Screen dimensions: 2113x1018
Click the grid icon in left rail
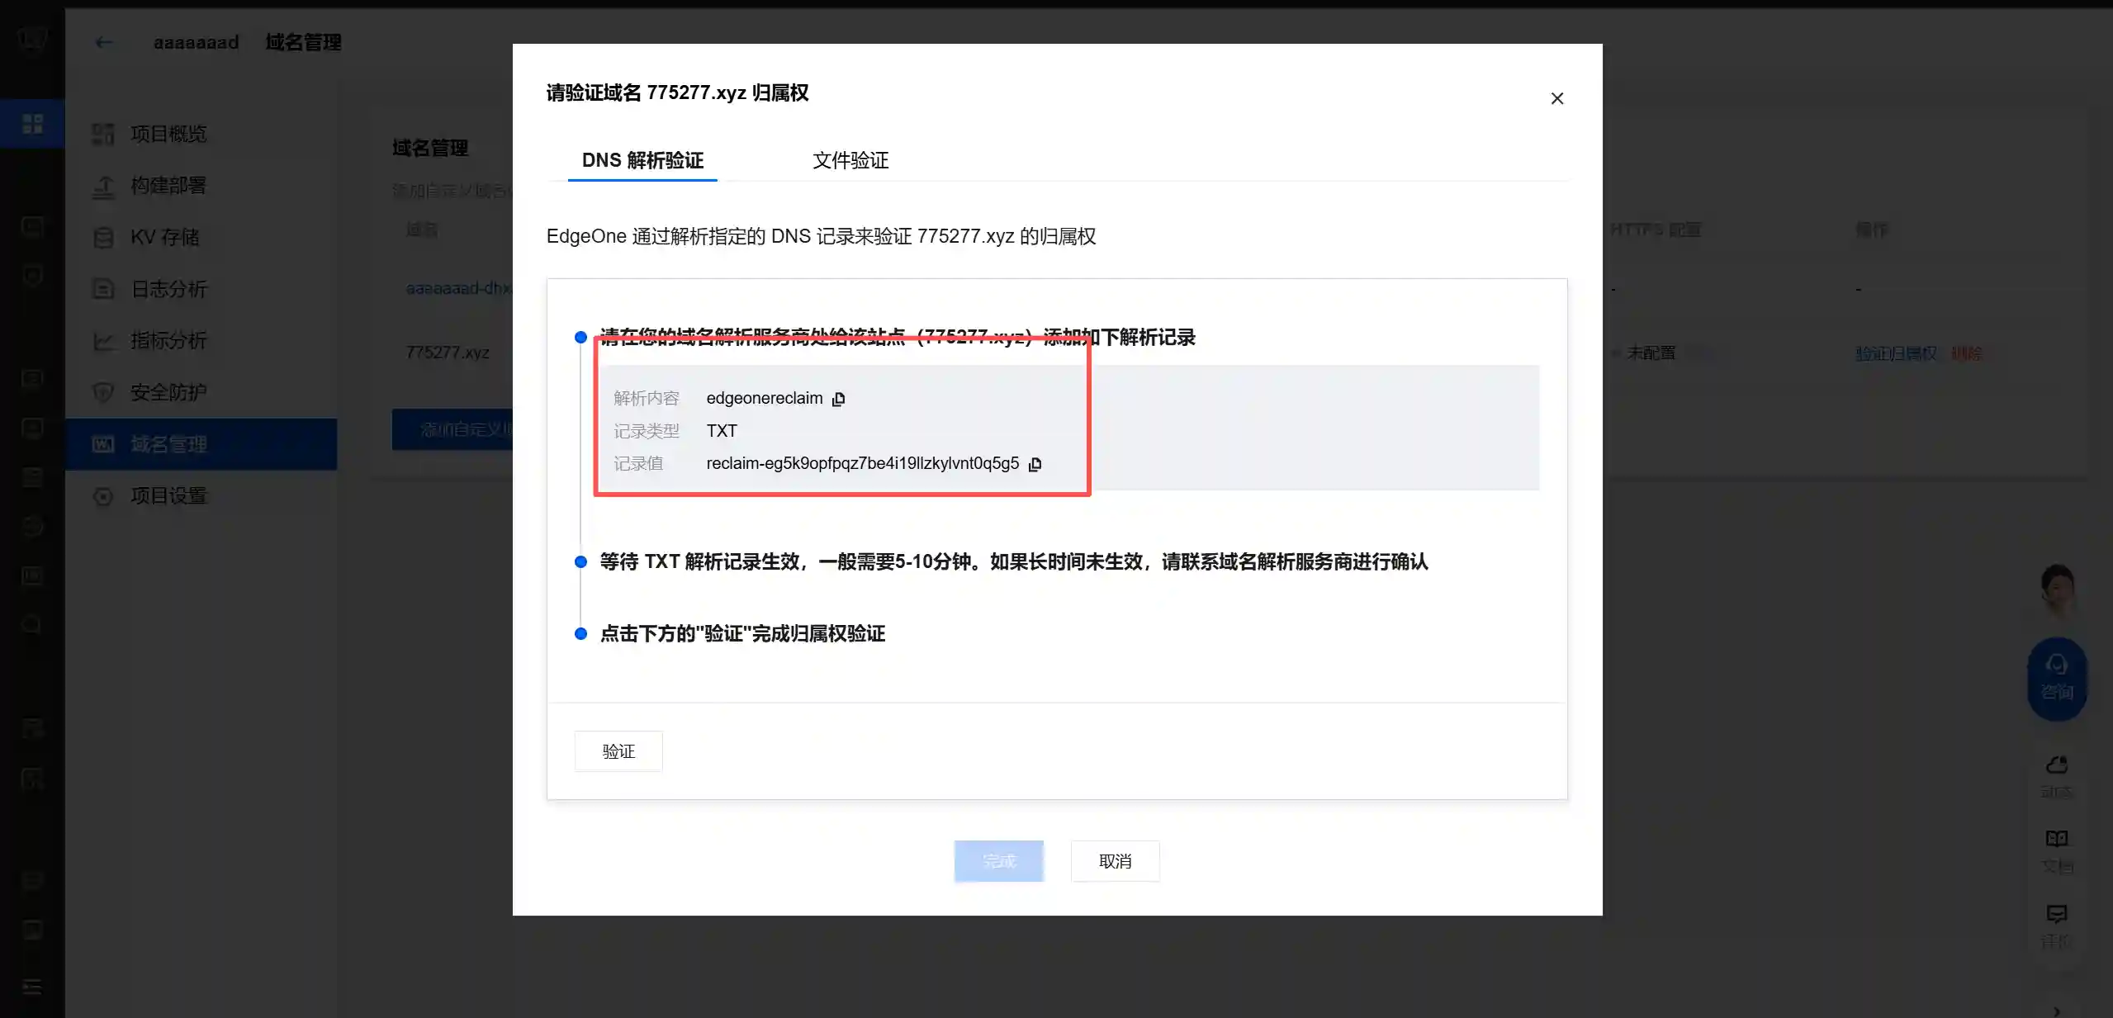point(32,124)
